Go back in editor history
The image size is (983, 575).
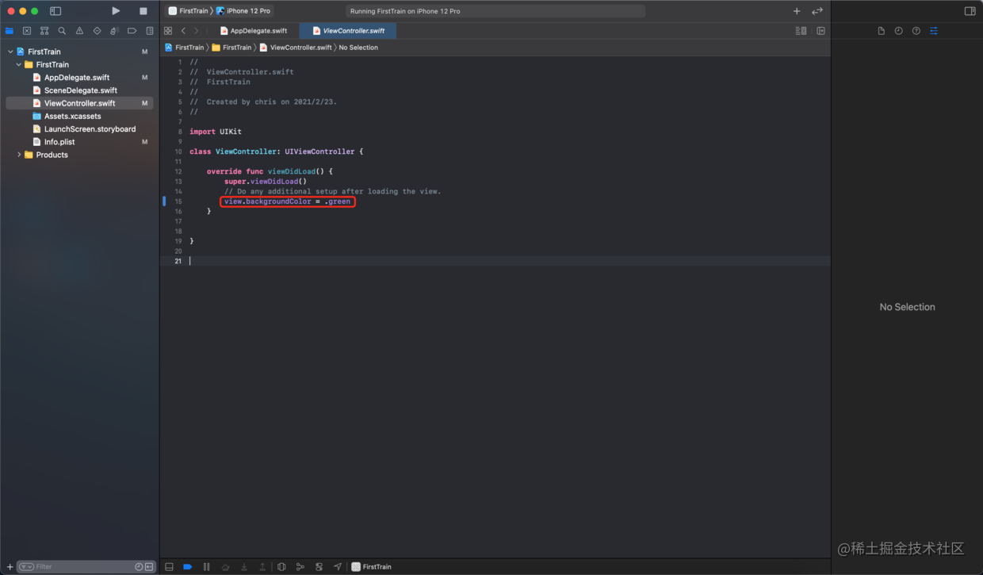pyautogui.click(x=183, y=31)
